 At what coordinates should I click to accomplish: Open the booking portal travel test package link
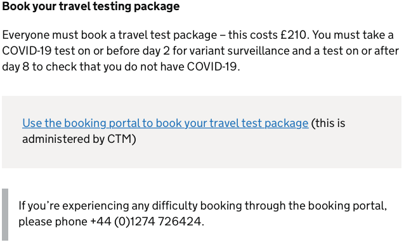pyautogui.click(x=165, y=123)
